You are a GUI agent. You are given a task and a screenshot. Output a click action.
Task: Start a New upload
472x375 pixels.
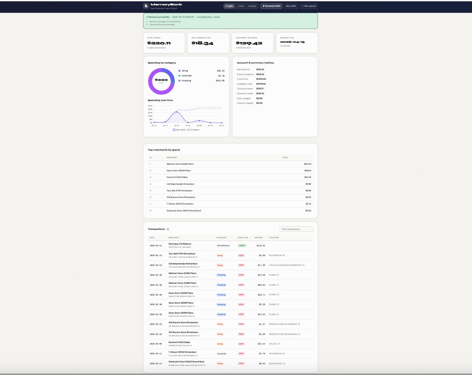[309, 6]
